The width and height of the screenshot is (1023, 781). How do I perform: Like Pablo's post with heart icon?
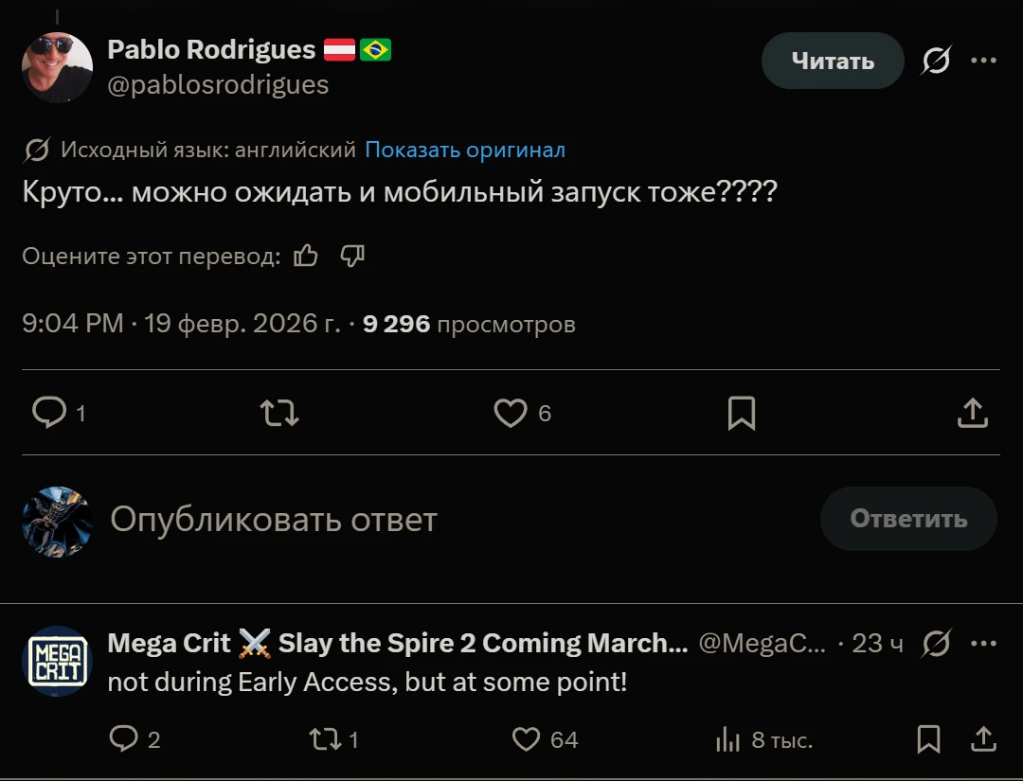tap(511, 413)
